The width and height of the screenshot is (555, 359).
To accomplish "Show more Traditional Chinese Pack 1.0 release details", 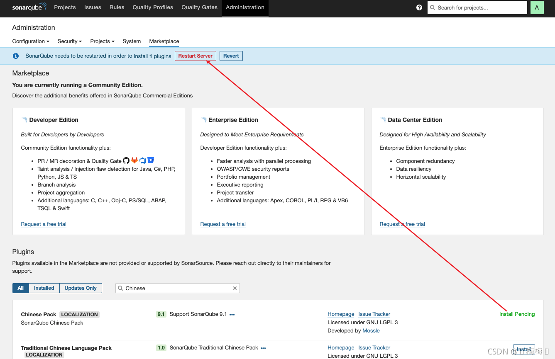I will (x=263, y=348).
